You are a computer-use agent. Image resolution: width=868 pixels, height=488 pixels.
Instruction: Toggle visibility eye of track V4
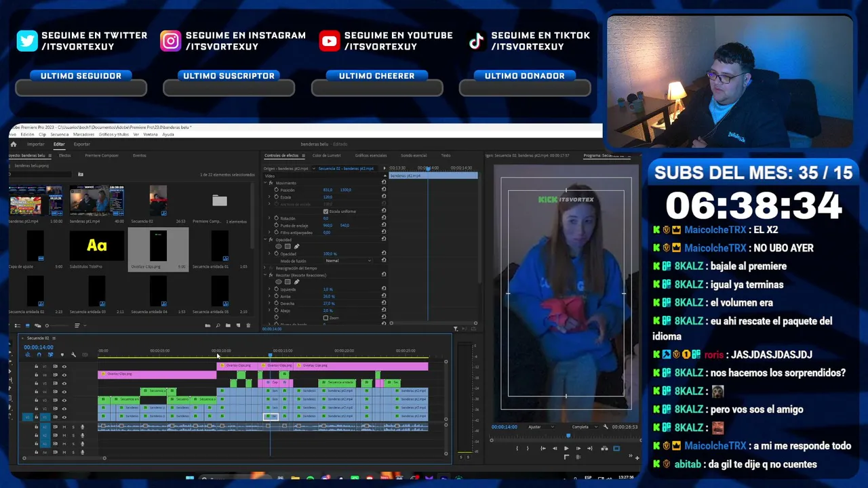pos(64,392)
